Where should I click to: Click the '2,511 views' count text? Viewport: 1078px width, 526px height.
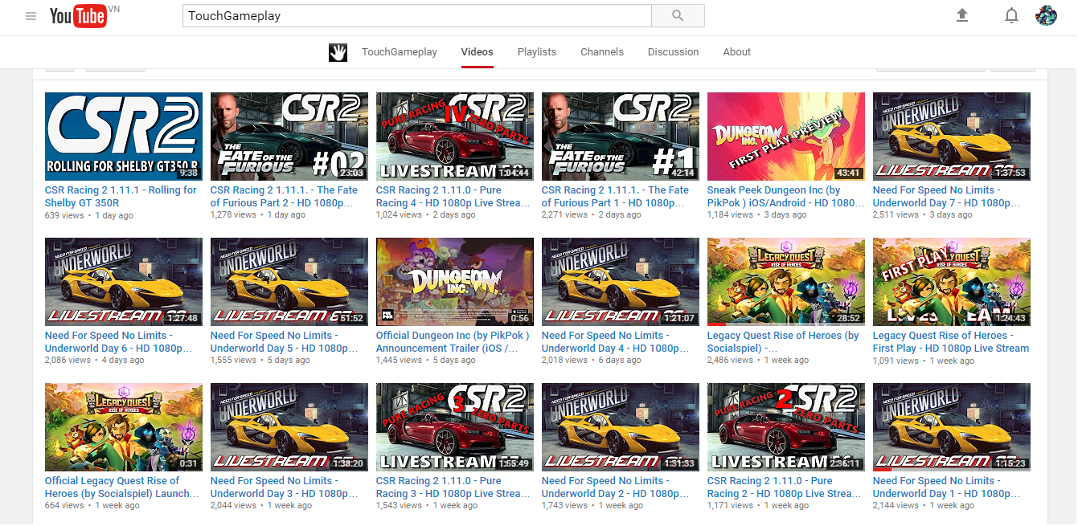click(896, 216)
